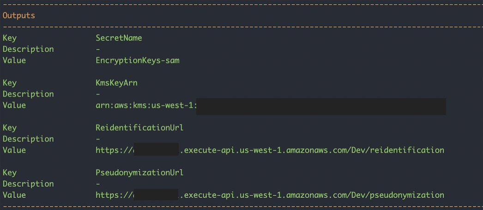
Task: Click the PseudonymizationUrl output key name
Action: tap(139, 173)
